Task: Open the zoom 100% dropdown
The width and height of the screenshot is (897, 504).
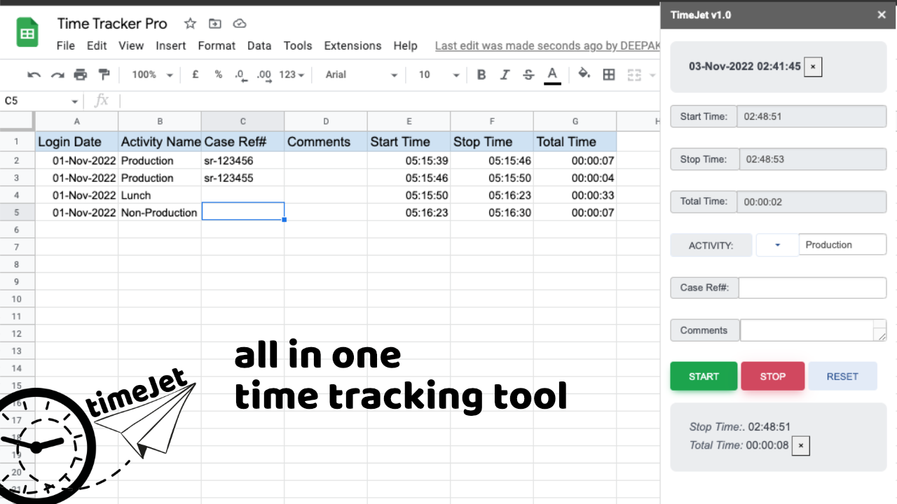Action: [x=152, y=75]
